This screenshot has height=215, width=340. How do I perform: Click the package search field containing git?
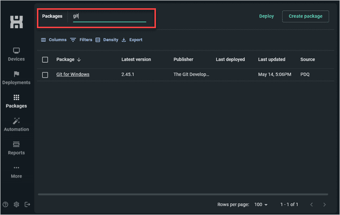[x=109, y=17]
